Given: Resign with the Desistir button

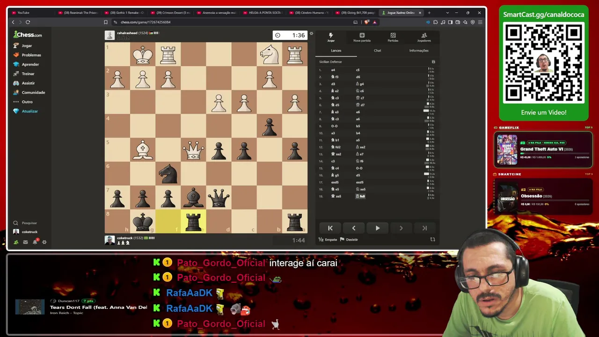Looking at the screenshot, I should point(349,240).
